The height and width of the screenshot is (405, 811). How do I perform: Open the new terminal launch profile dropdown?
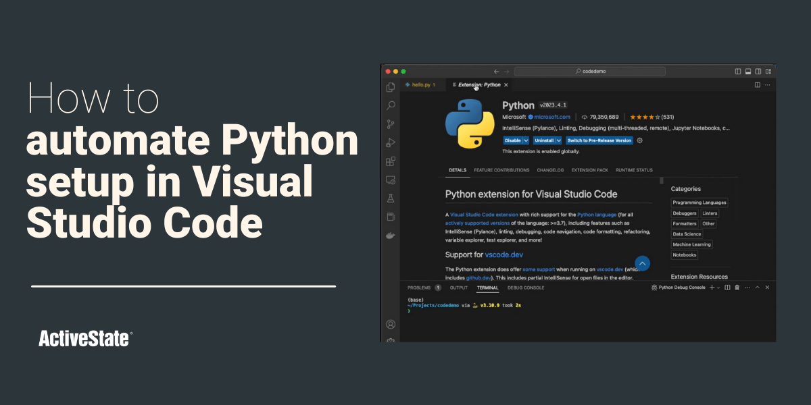click(718, 288)
